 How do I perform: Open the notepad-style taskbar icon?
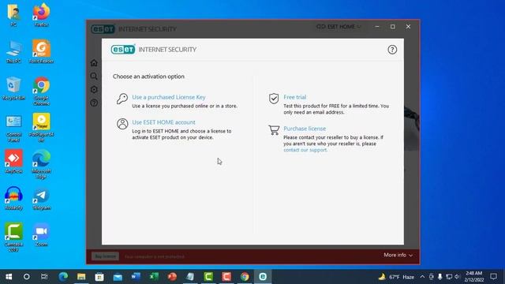coord(190,277)
